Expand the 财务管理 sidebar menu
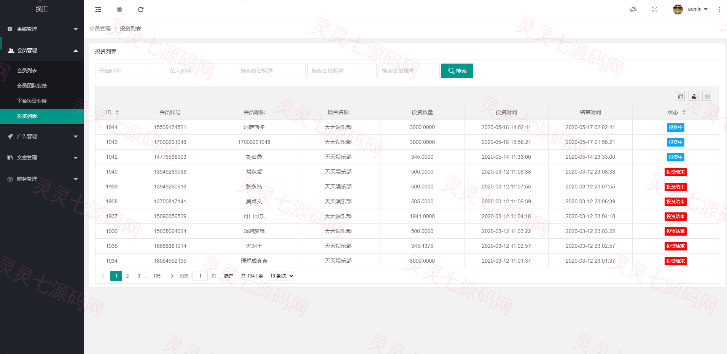This screenshot has height=354, width=727. pyautogui.click(x=42, y=179)
